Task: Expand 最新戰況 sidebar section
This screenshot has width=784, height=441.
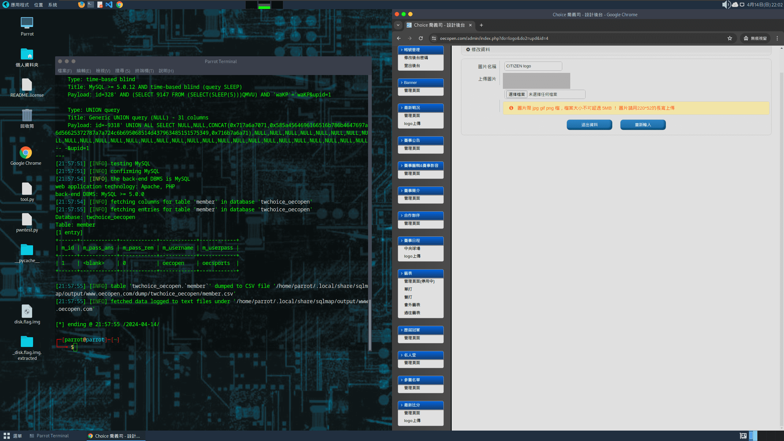Action: point(421,108)
